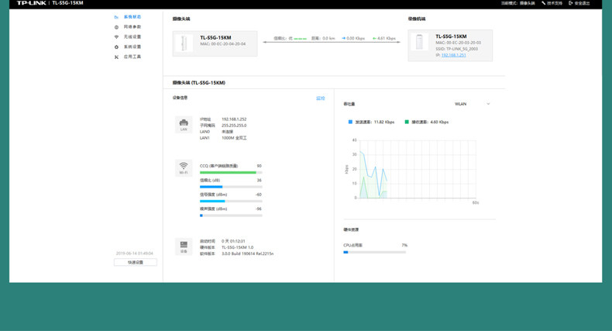The height and width of the screenshot is (331, 612).
Task: Open the 网络参数 menu item
Action: click(132, 27)
